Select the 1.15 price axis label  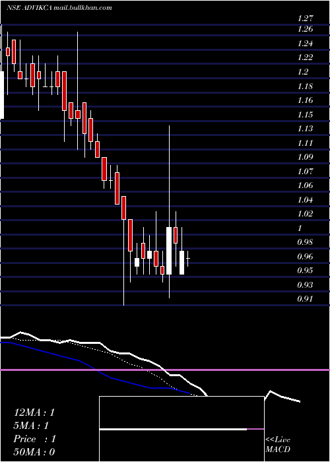pos(306,115)
